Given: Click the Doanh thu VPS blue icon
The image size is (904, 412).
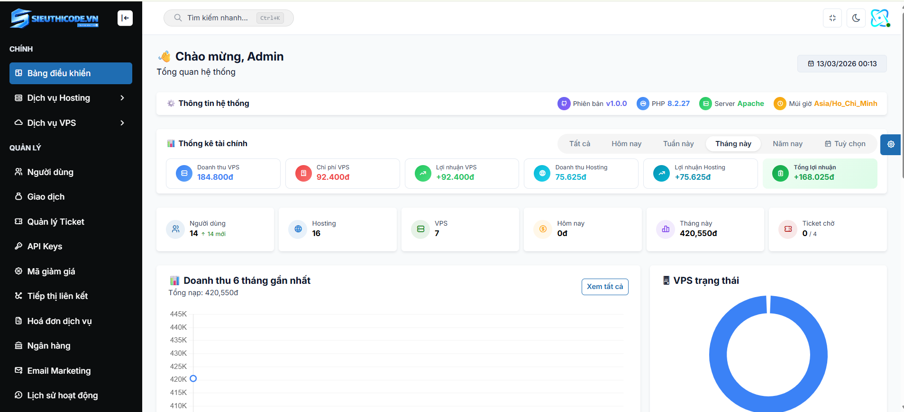Looking at the screenshot, I should pos(184,173).
